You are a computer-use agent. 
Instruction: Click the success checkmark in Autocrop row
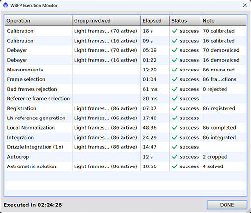(175, 157)
